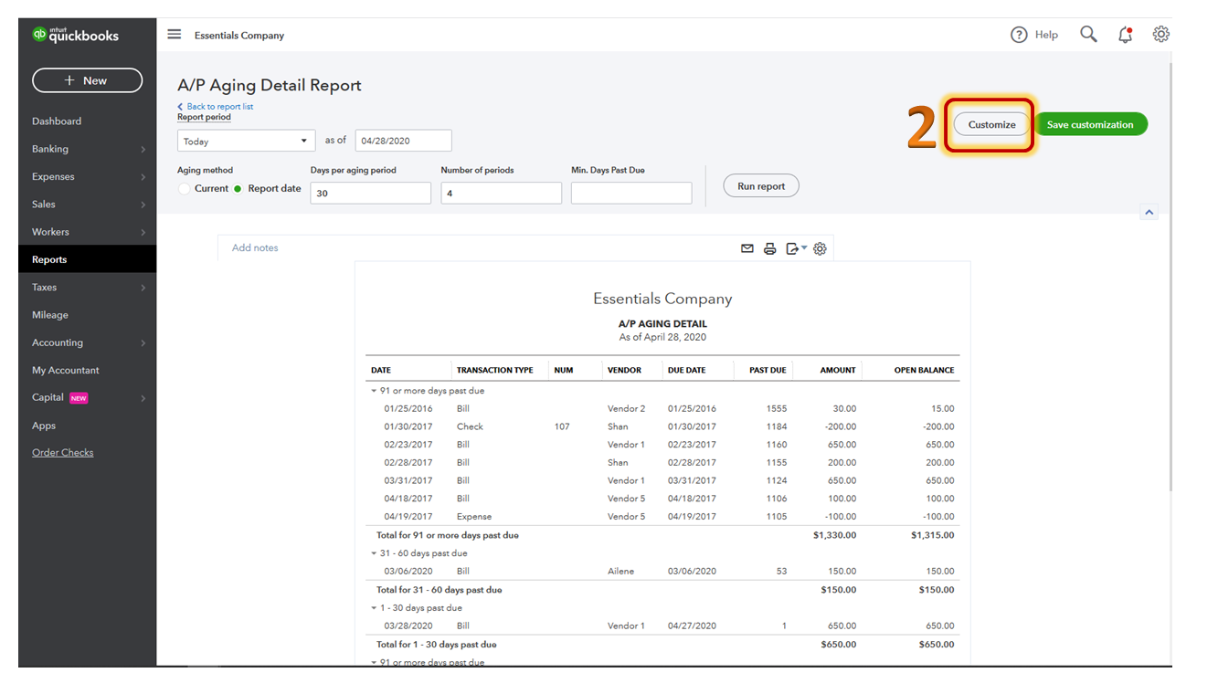The image size is (1218, 694).
Task: Open the email report icon
Action: [747, 247]
